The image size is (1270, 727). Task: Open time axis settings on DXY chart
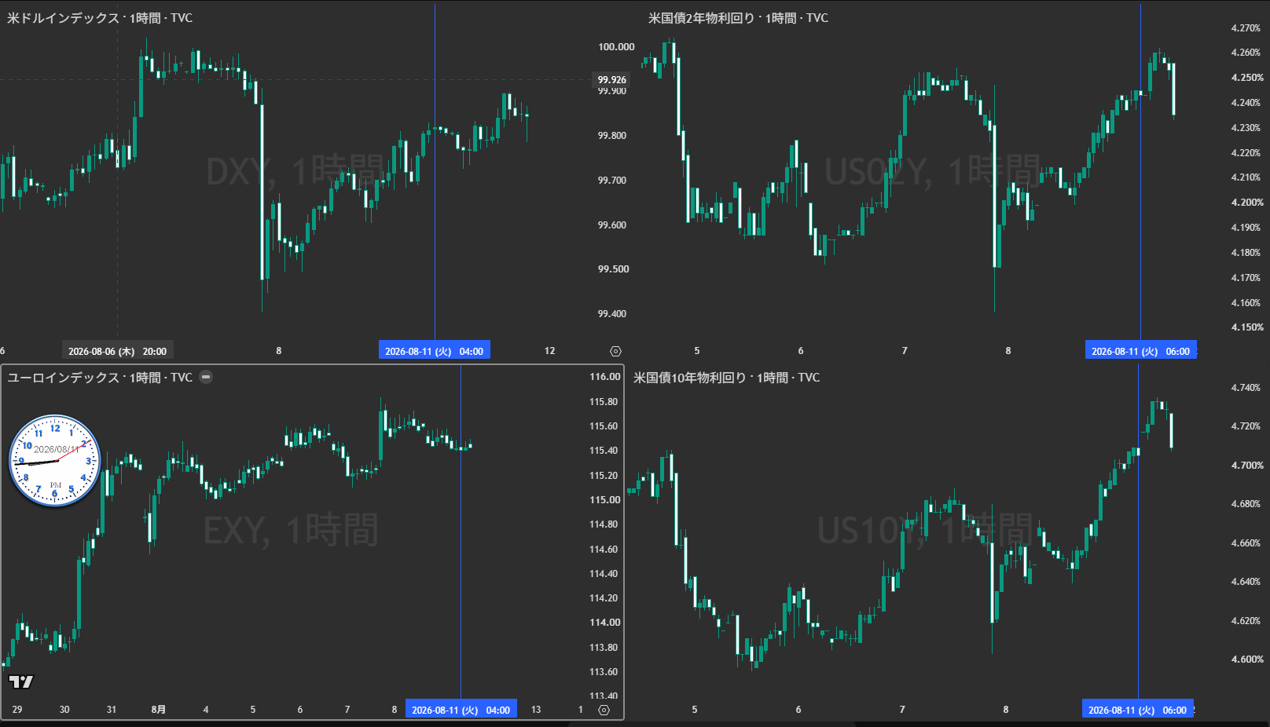[x=615, y=351]
